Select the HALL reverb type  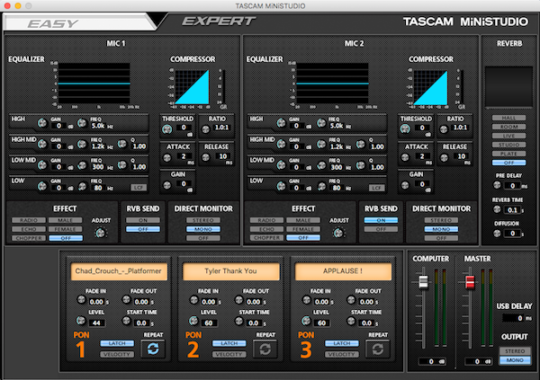coord(509,119)
